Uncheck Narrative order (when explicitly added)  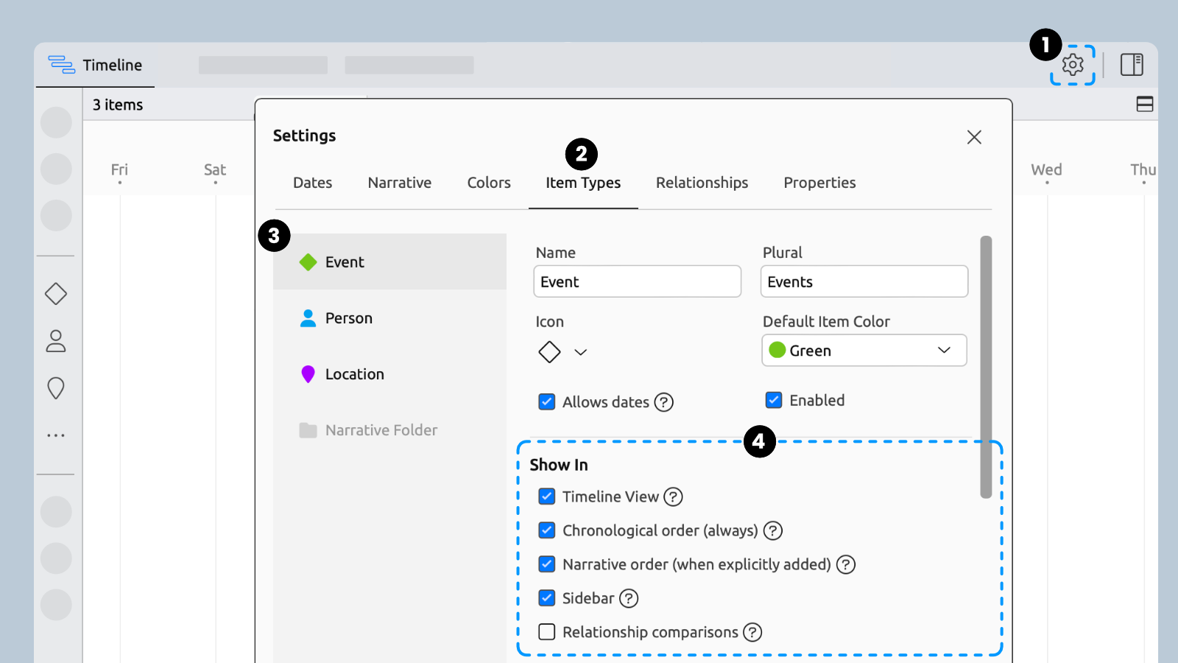[547, 564]
